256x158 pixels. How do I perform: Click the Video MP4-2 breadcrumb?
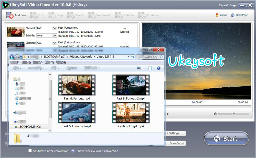pos(105,57)
